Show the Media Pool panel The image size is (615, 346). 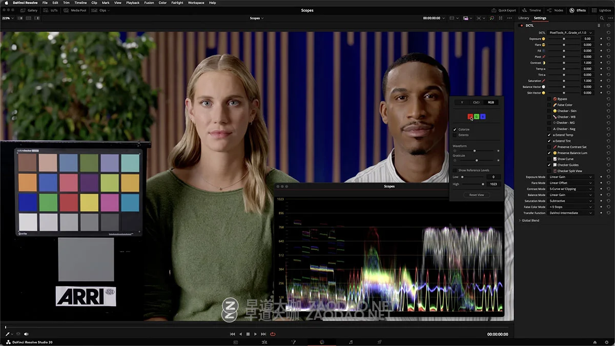tap(75, 10)
